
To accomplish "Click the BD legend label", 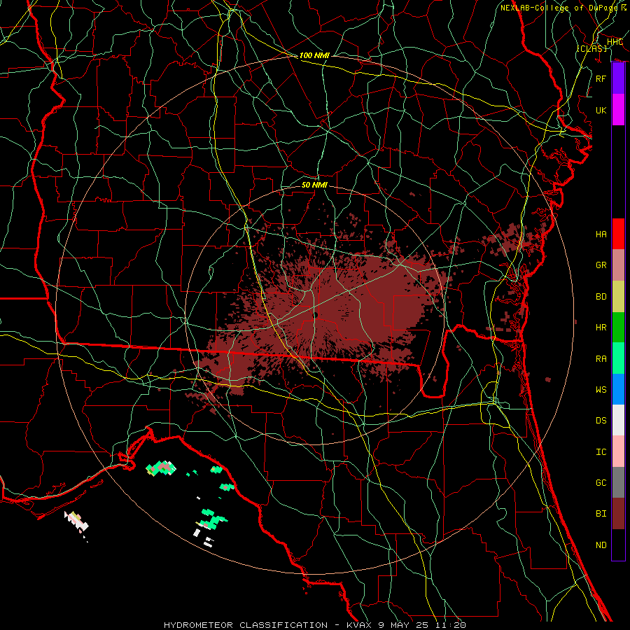I will (x=601, y=297).
